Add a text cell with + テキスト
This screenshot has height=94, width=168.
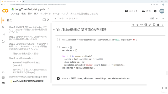[x=72, y=19]
